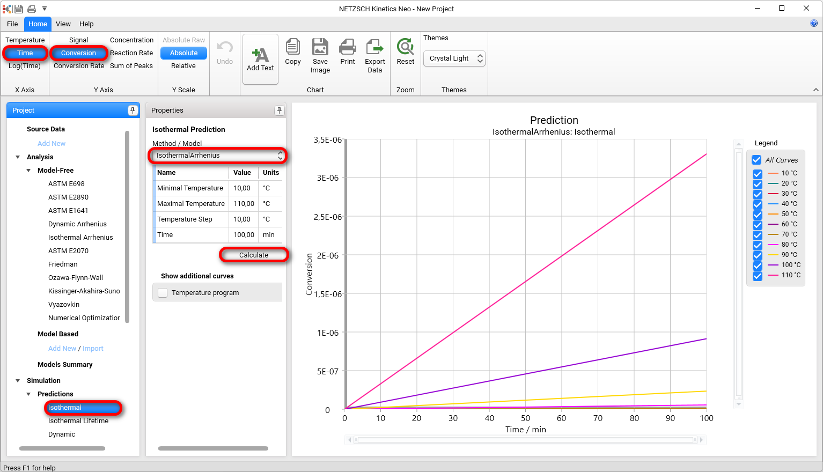This screenshot has width=823, height=472.
Task: Click the Export Data icon
Action: 374,55
